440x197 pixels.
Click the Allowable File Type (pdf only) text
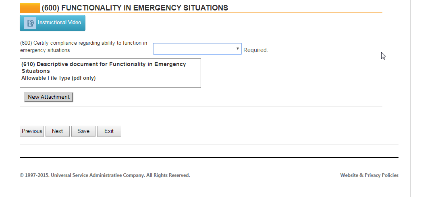click(x=58, y=78)
